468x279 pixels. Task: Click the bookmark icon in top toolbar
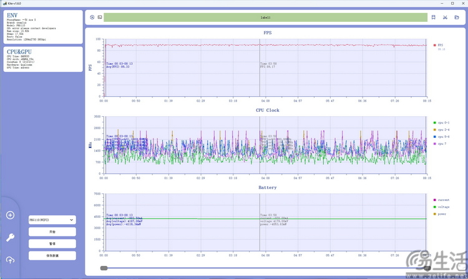(434, 17)
